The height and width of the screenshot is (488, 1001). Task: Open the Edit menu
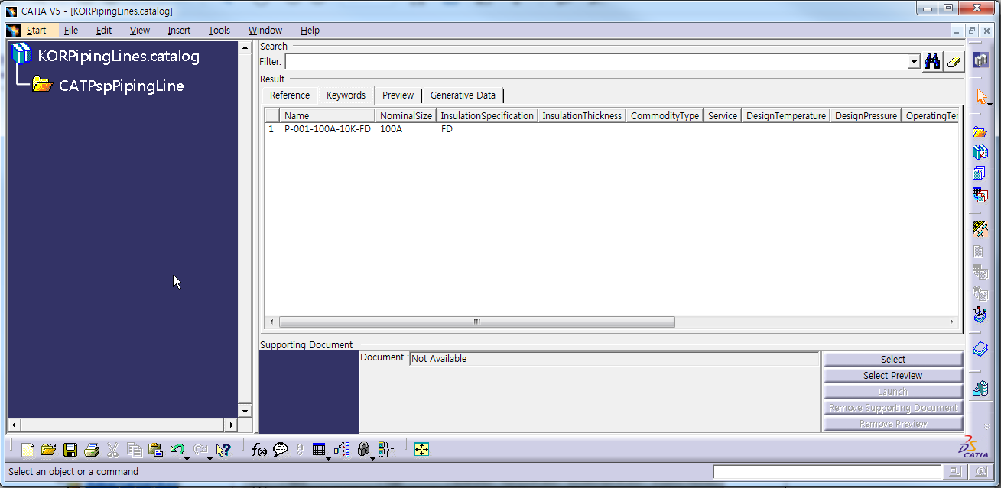tap(104, 31)
